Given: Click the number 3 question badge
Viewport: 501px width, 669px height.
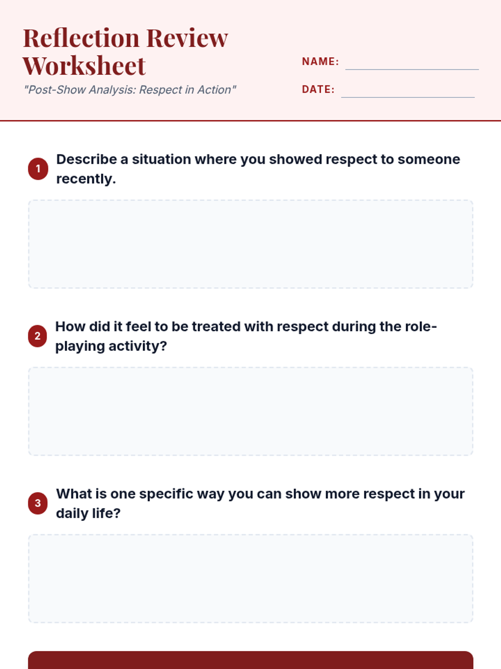Looking at the screenshot, I should click(38, 503).
